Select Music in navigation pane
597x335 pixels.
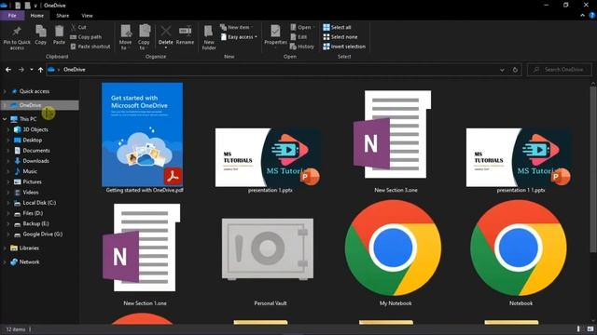coord(30,171)
